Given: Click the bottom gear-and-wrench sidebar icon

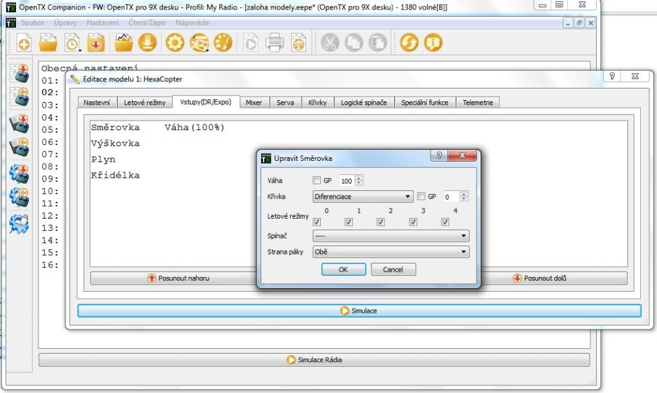Looking at the screenshot, I should (19, 222).
